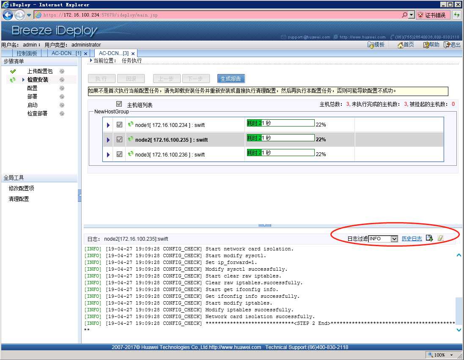Toggle the log panel splitter handle

[264, 225]
